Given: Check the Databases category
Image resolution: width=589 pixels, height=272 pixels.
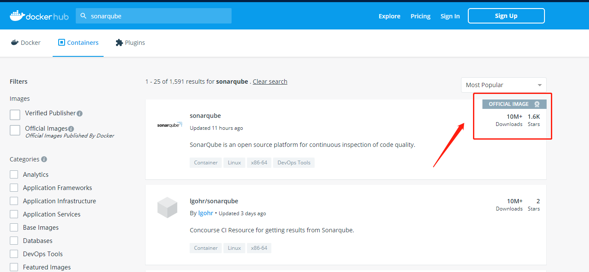Looking at the screenshot, I should [x=14, y=240].
